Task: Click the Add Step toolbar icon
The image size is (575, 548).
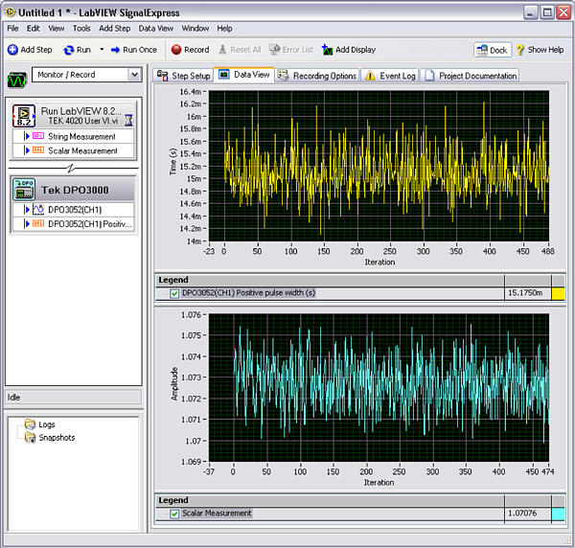Action: [12, 50]
